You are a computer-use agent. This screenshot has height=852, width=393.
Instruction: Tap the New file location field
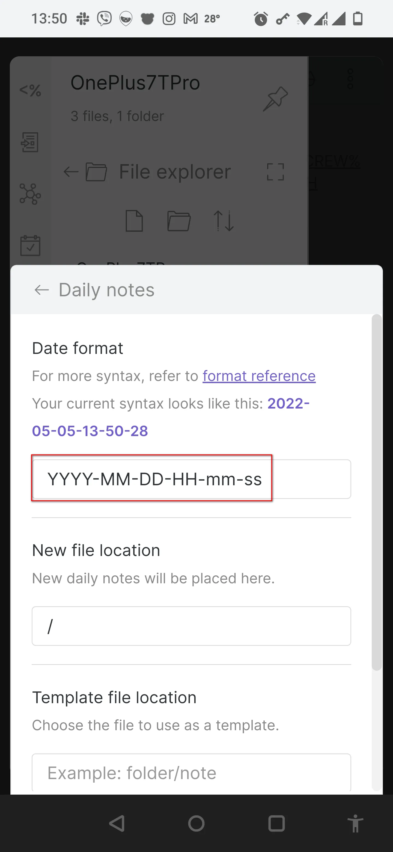tap(191, 626)
